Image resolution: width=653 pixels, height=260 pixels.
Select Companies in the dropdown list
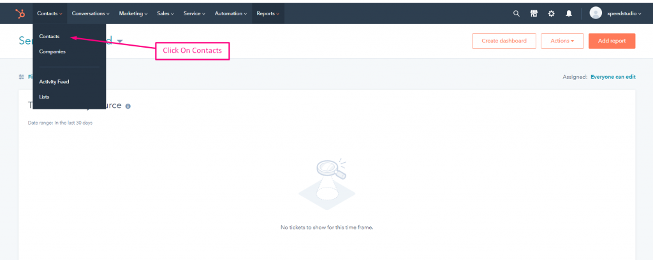click(x=52, y=51)
